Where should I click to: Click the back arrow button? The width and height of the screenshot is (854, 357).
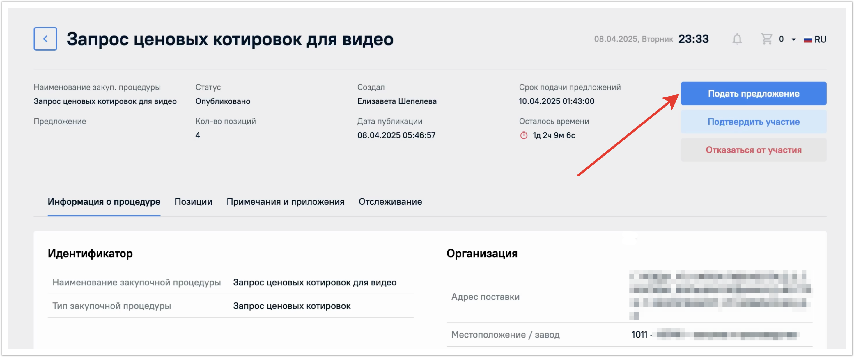tap(45, 39)
